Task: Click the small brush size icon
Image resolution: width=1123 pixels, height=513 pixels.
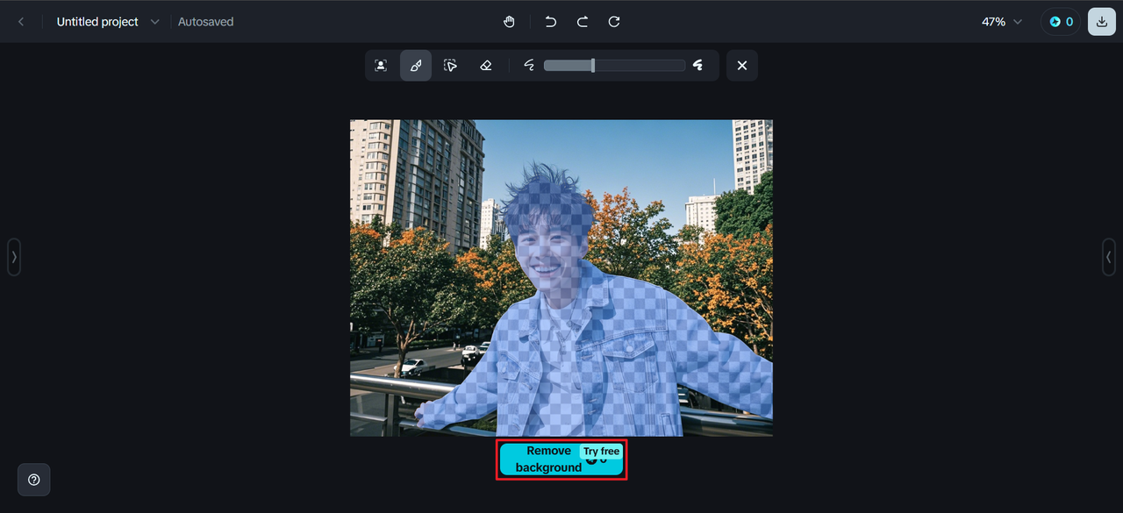Action: point(529,66)
